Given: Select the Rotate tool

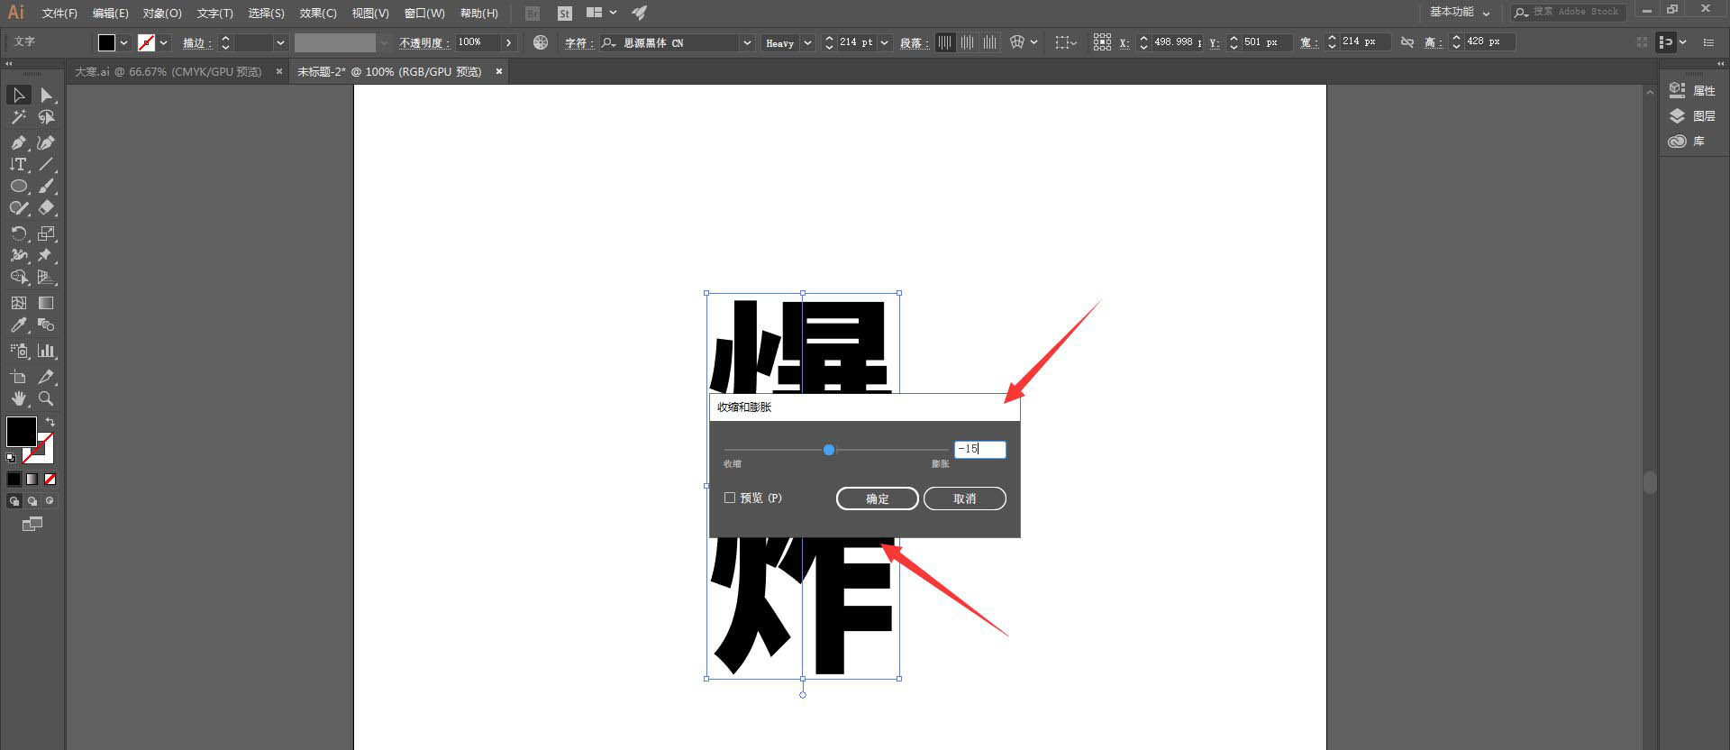Looking at the screenshot, I should [x=19, y=233].
